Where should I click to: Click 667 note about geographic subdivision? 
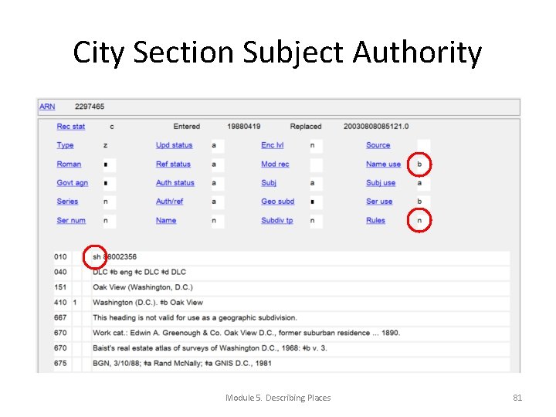coord(300,318)
